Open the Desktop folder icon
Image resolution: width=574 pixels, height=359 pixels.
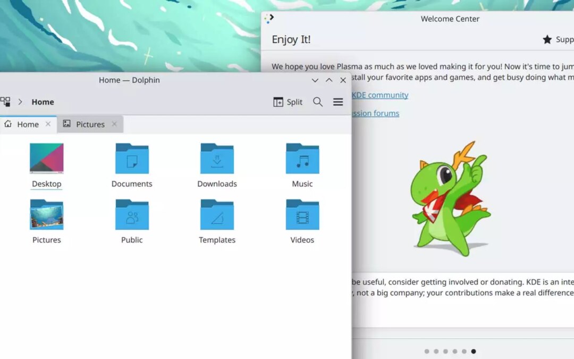point(47,158)
